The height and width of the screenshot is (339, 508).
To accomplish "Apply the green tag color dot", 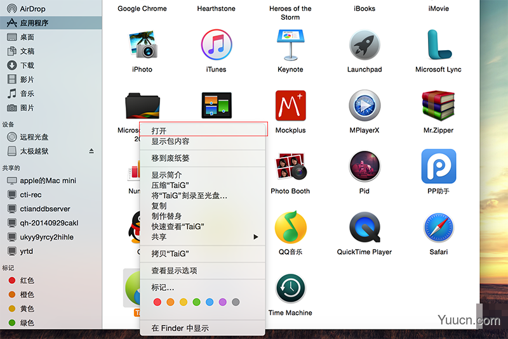I will click(197, 302).
